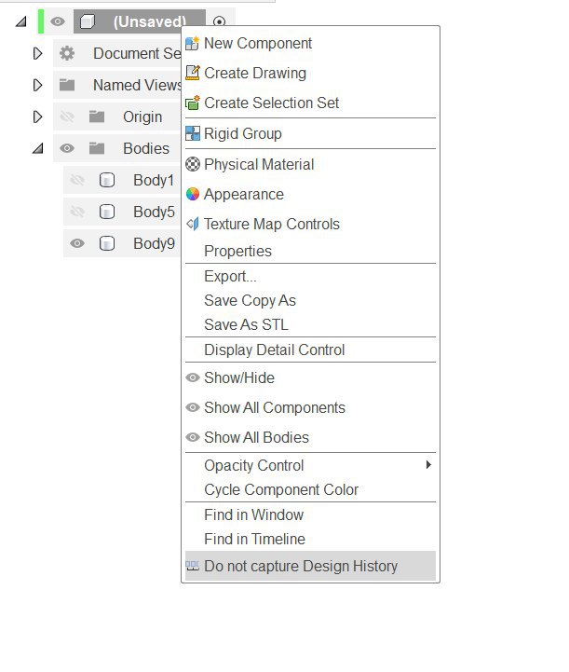Click the Texture Map Controls icon

tap(192, 224)
